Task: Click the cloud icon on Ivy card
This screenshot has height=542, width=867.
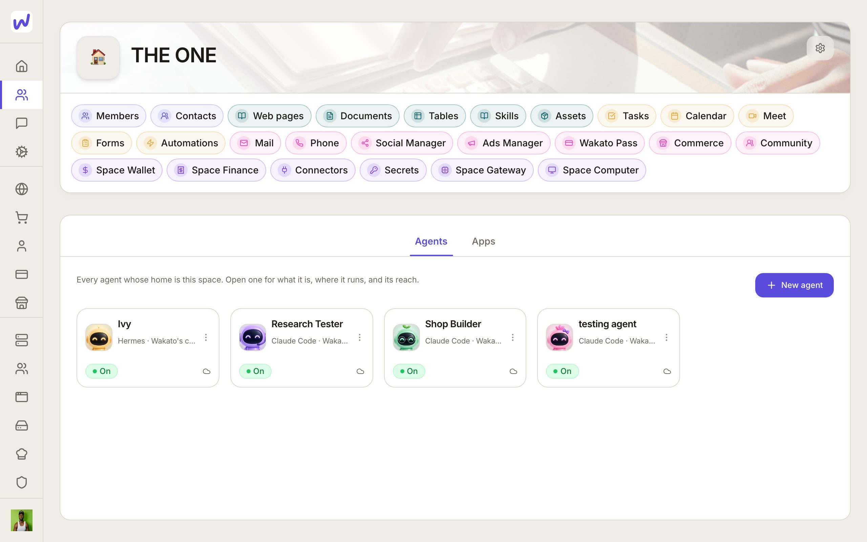Action: [206, 371]
